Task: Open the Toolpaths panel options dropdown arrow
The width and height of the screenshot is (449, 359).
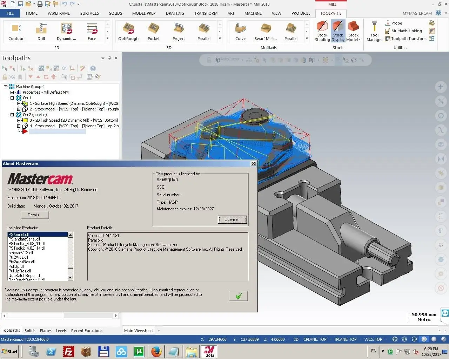Action: pyautogui.click(x=103, y=58)
